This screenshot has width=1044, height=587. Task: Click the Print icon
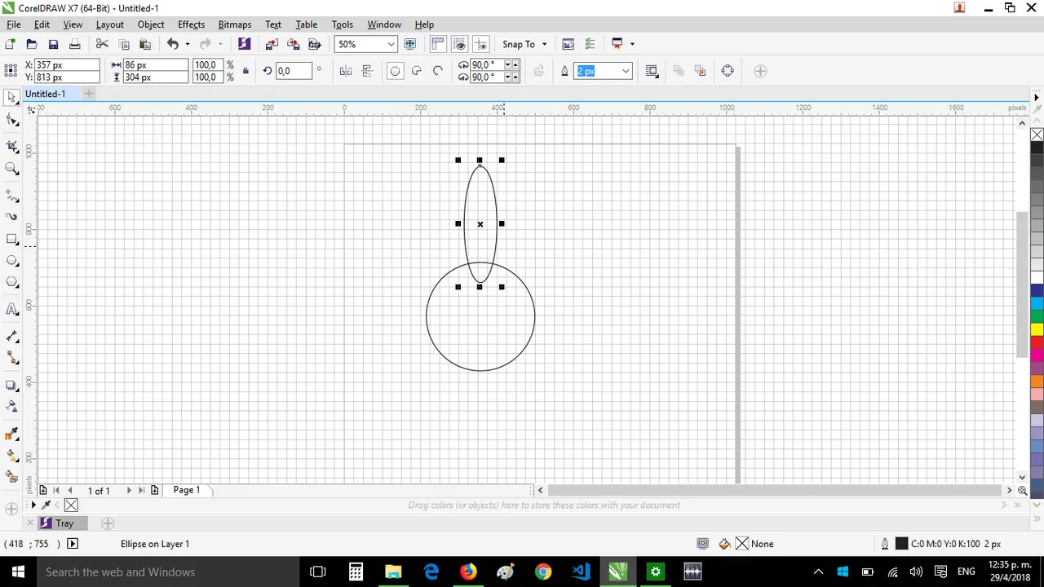(x=74, y=44)
